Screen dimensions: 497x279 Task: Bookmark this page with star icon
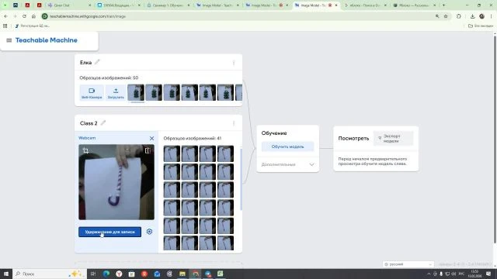point(446,16)
